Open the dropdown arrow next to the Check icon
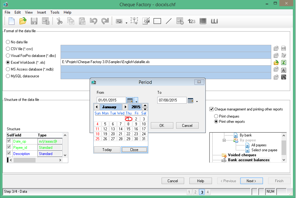Image resolution: width=296 pixels, height=198 pixels. (126, 23)
